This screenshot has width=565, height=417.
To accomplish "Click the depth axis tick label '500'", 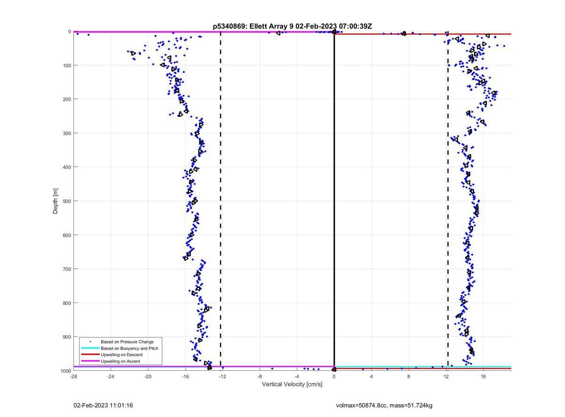I will coord(66,201).
